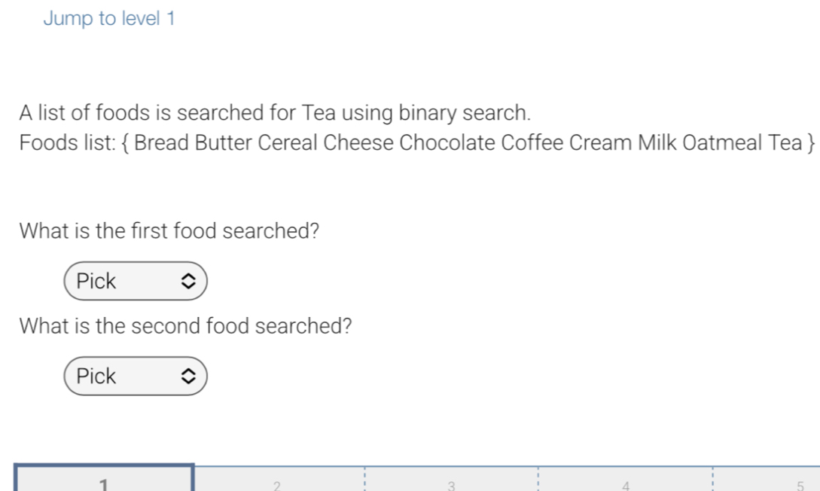820x491 pixels.
Task: Click the Jump to level 1 link
Action: 109,18
